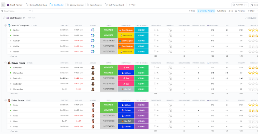The image size is (260, 136).
Task: Assign a manager to the first Cashier task
Action: (170, 30)
